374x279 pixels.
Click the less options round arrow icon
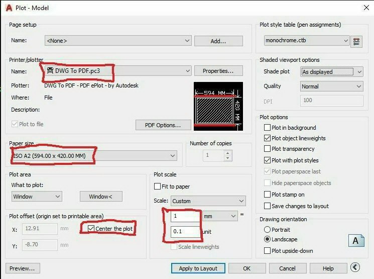click(x=355, y=267)
